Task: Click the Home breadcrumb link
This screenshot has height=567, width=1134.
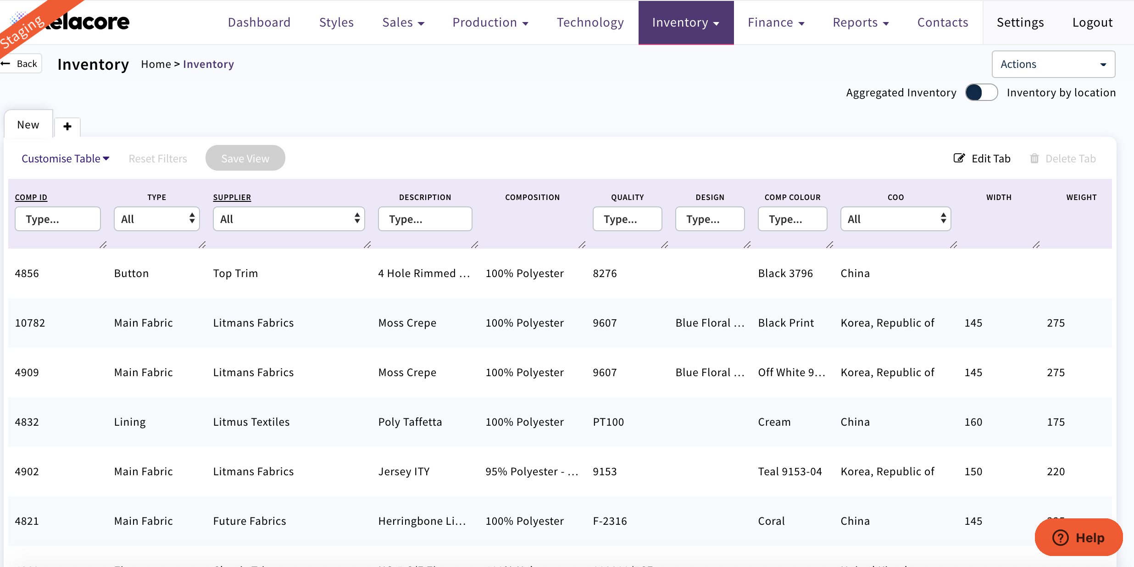Action: (x=156, y=64)
